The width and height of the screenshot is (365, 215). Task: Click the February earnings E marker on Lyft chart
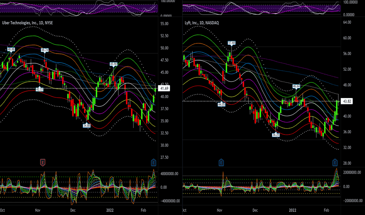pos(335,163)
